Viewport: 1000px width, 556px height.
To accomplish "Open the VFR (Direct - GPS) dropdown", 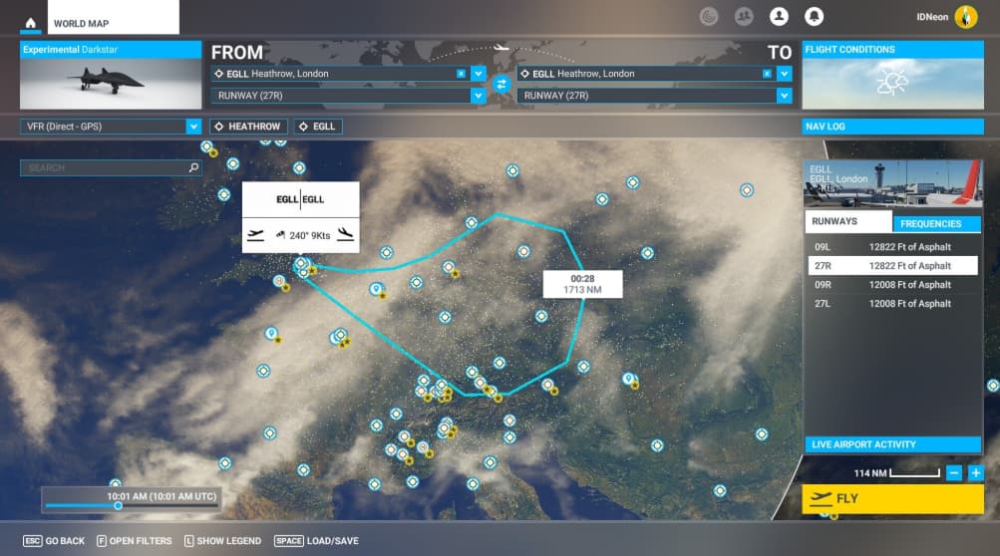I will tap(193, 127).
